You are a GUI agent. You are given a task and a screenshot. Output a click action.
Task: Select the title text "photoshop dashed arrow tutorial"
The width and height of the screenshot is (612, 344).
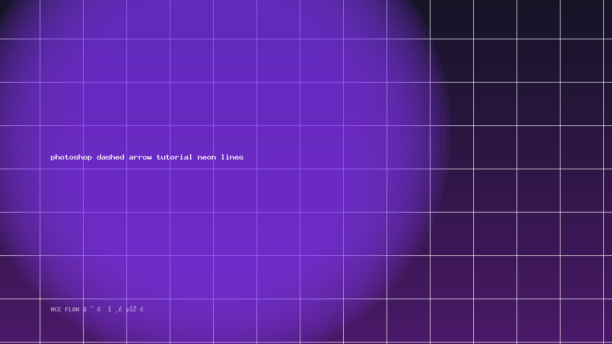point(122,157)
